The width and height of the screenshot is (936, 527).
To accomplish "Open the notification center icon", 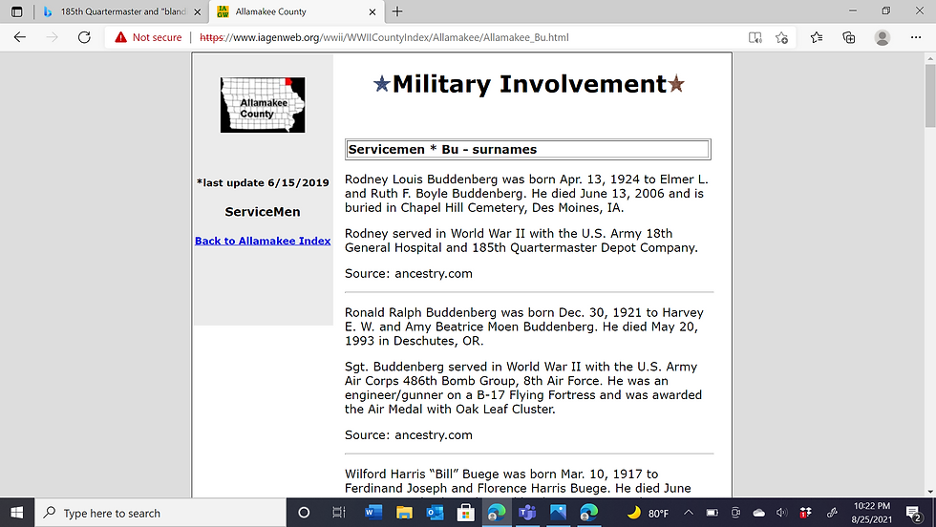I will (x=913, y=513).
